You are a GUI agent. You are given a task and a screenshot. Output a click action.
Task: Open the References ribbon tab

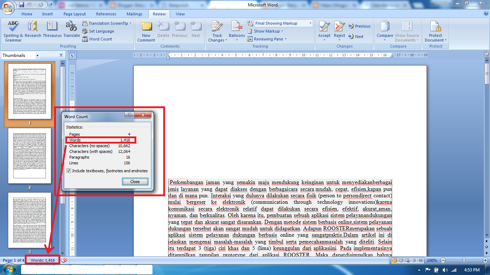coord(106,14)
